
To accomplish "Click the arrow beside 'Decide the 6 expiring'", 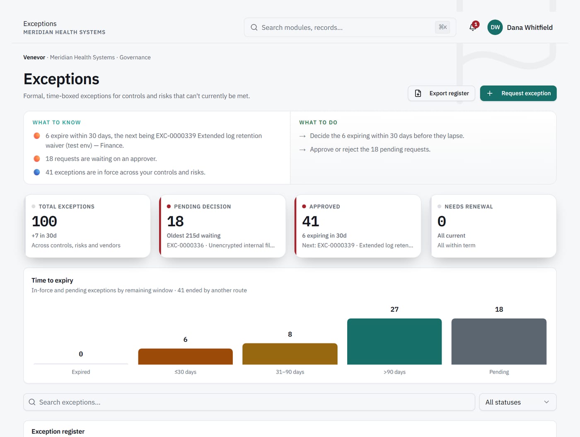I will [302, 136].
